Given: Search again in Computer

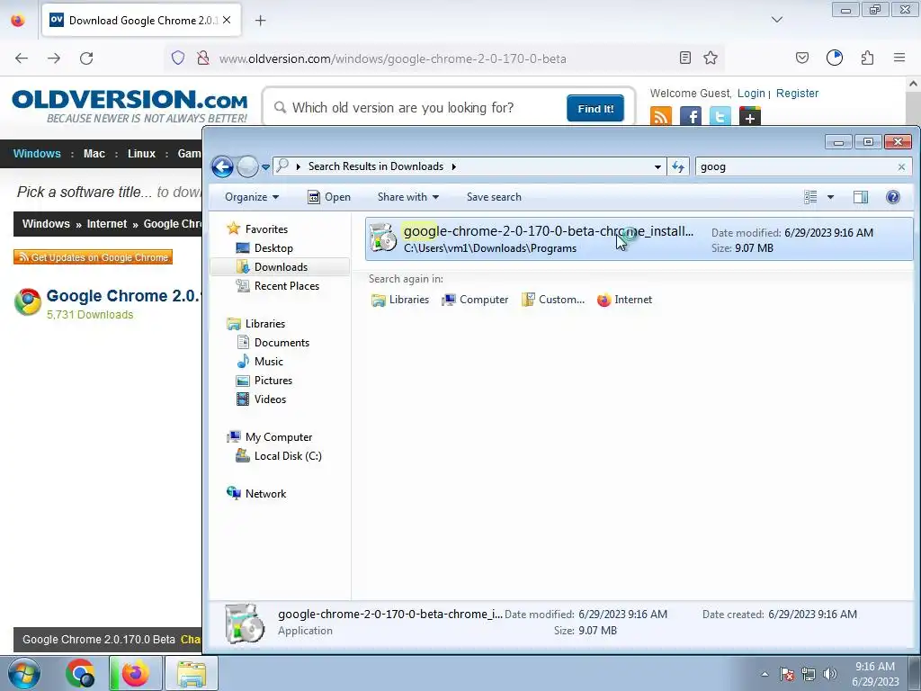Looking at the screenshot, I should click(475, 300).
